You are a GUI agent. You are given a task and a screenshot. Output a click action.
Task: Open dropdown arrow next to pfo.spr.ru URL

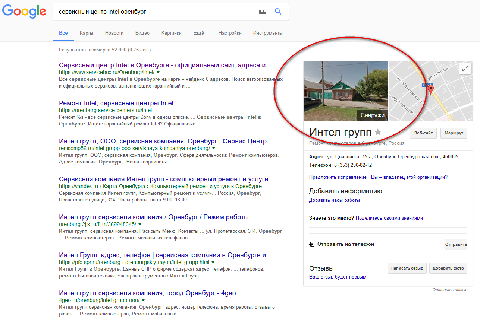tap(213, 263)
